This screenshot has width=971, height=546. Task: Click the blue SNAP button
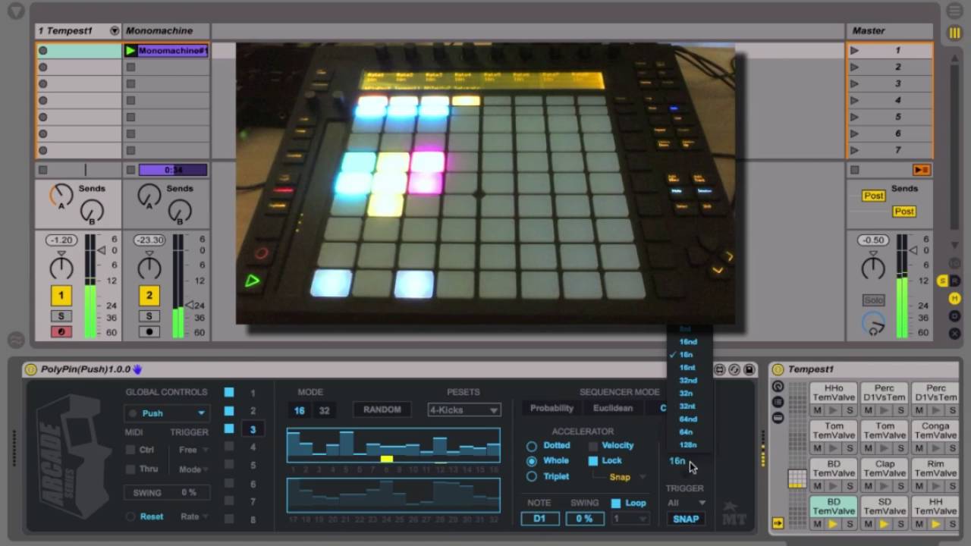point(686,519)
